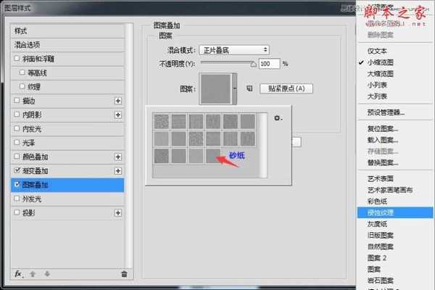This screenshot has width=435, height=290.
Task: Add another 颜色叠加 effect with plus icon
Action: (x=117, y=157)
